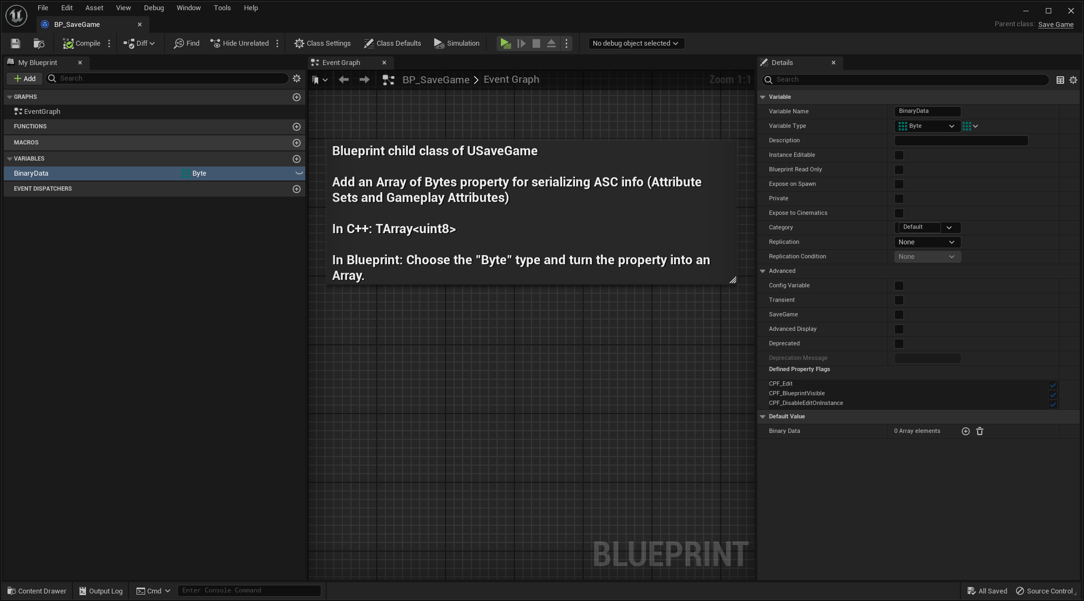The image size is (1084, 601).
Task: Click the Eject button
Action: click(551, 44)
